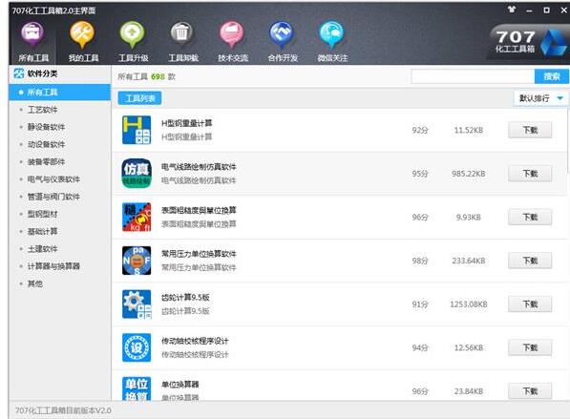Select 其他 category
Viewport: 570px width, 419px height.
click(x=35, y=283)
